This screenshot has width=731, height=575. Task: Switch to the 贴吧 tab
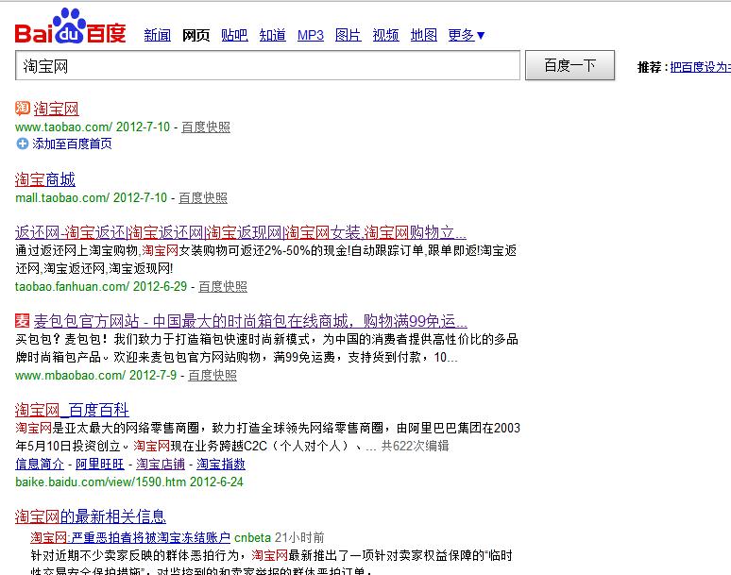(x=234, y=35)
